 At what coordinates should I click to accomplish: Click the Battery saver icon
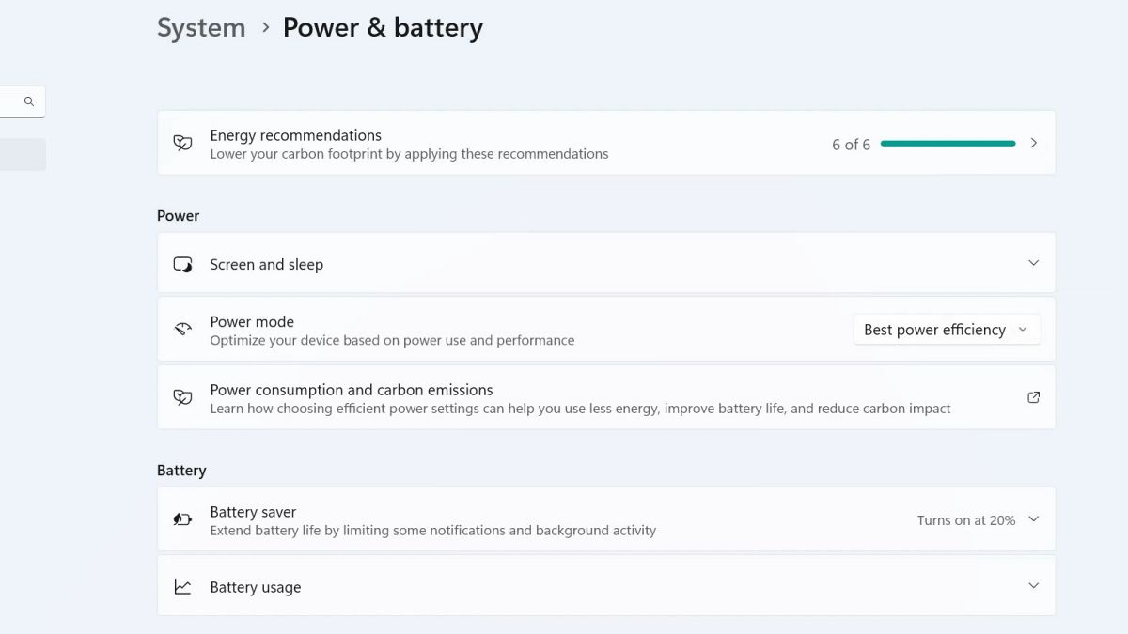pyautogui.click(x=182, y=519)
